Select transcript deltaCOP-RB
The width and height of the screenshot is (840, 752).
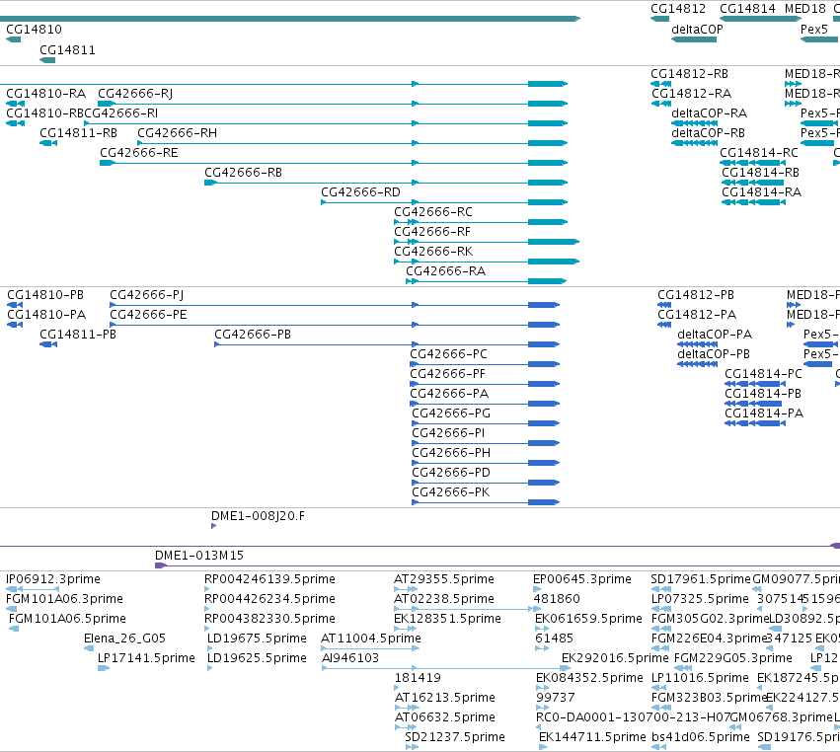pos(708,133)
